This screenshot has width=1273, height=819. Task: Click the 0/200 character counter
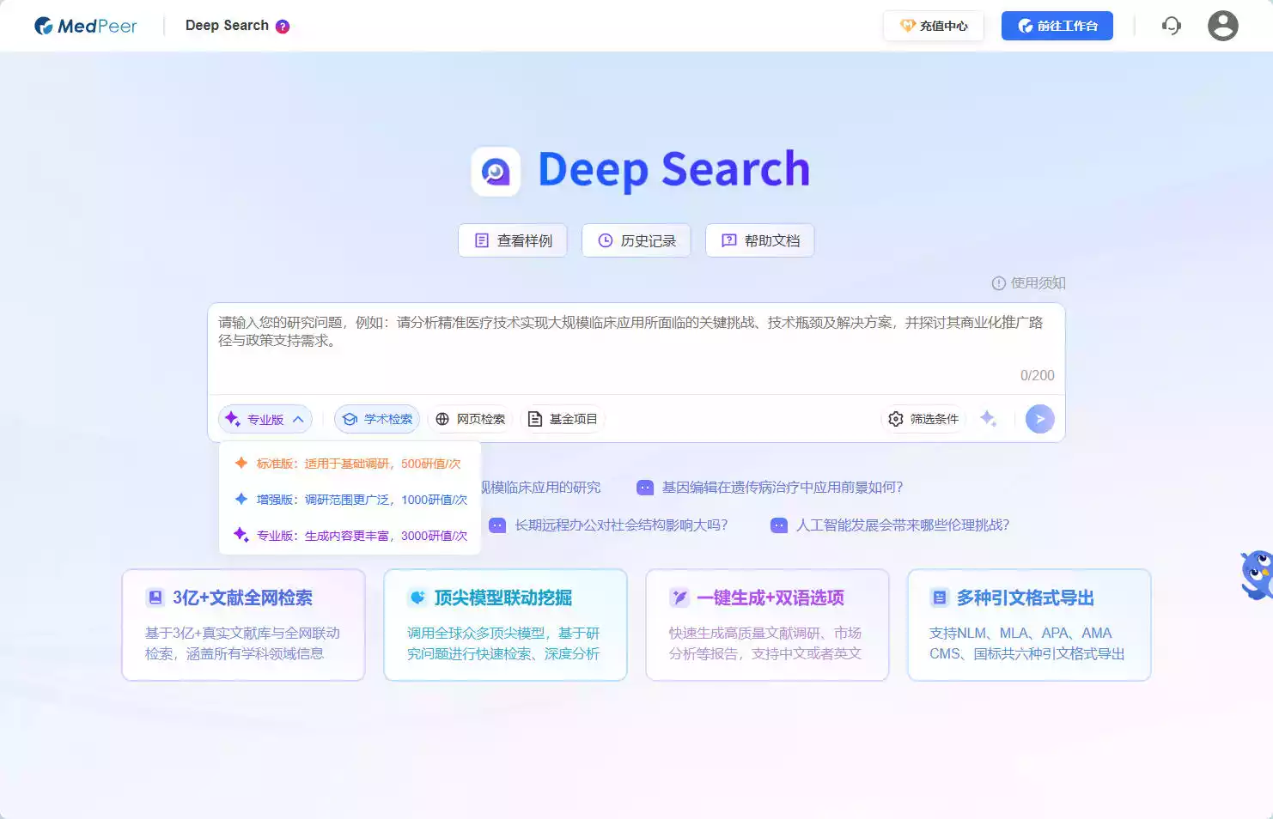pyautogui.click(x=1037, y=376)
